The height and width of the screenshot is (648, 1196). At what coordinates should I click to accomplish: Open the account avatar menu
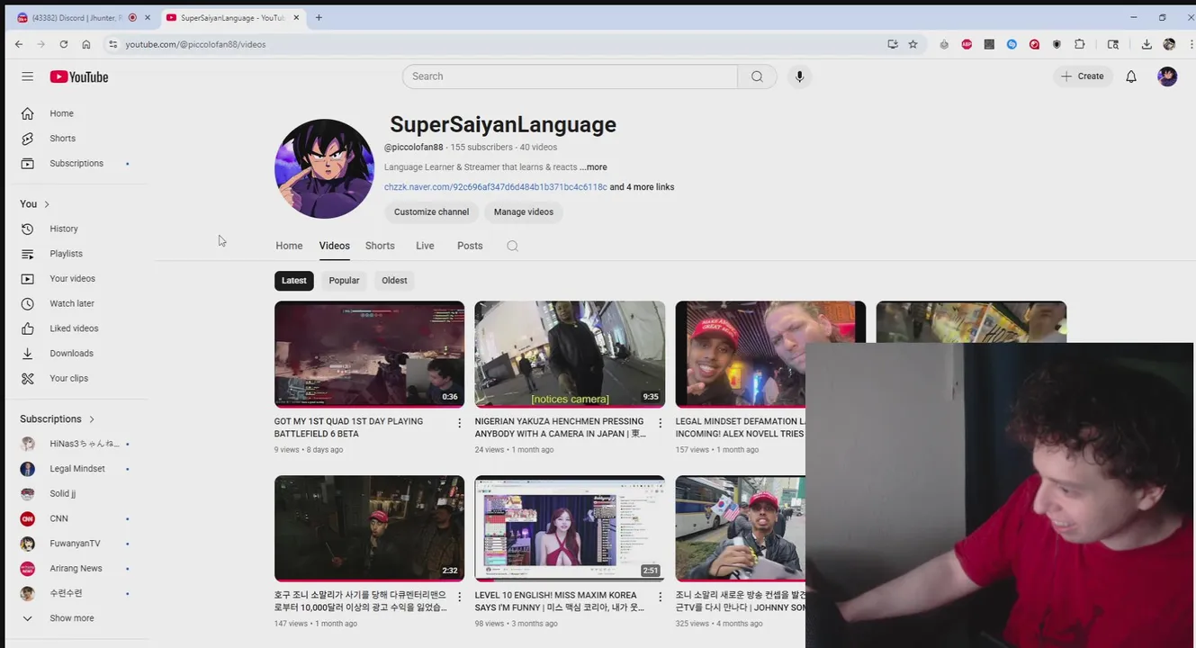tap(1167, 76)
